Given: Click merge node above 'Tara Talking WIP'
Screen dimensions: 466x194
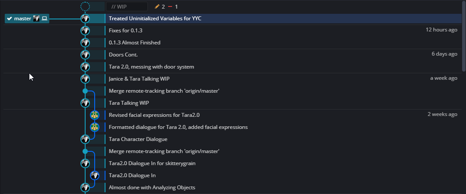Looking at the screenshot, I should (85, 91).
